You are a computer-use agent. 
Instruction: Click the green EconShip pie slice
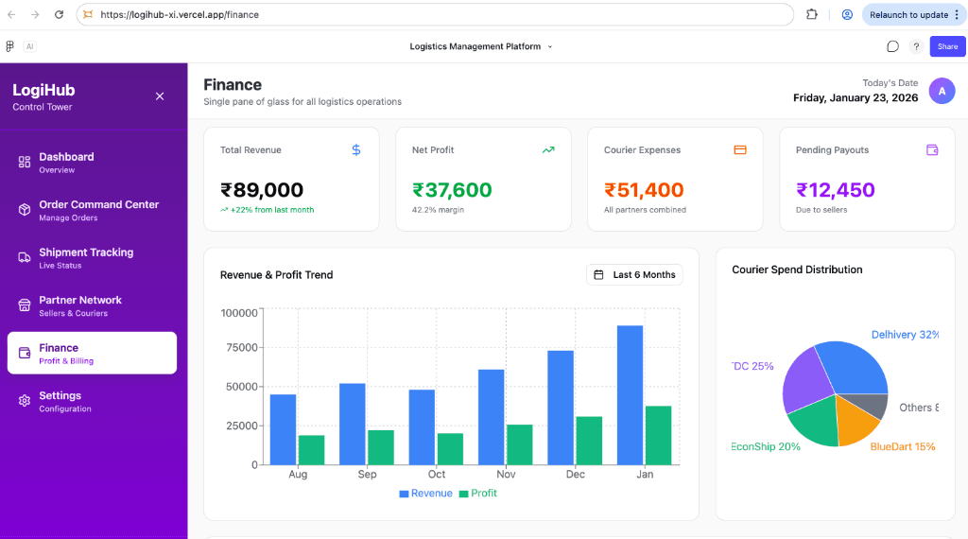(816, 422)
